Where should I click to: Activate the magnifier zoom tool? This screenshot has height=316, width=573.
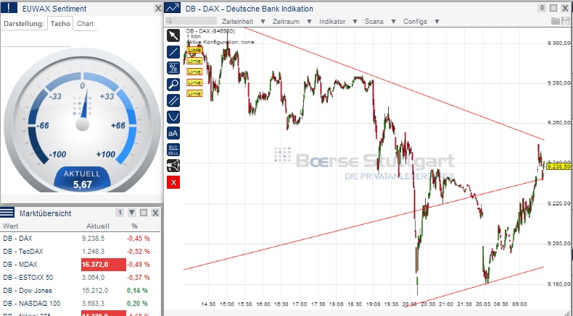click(173, 85)
